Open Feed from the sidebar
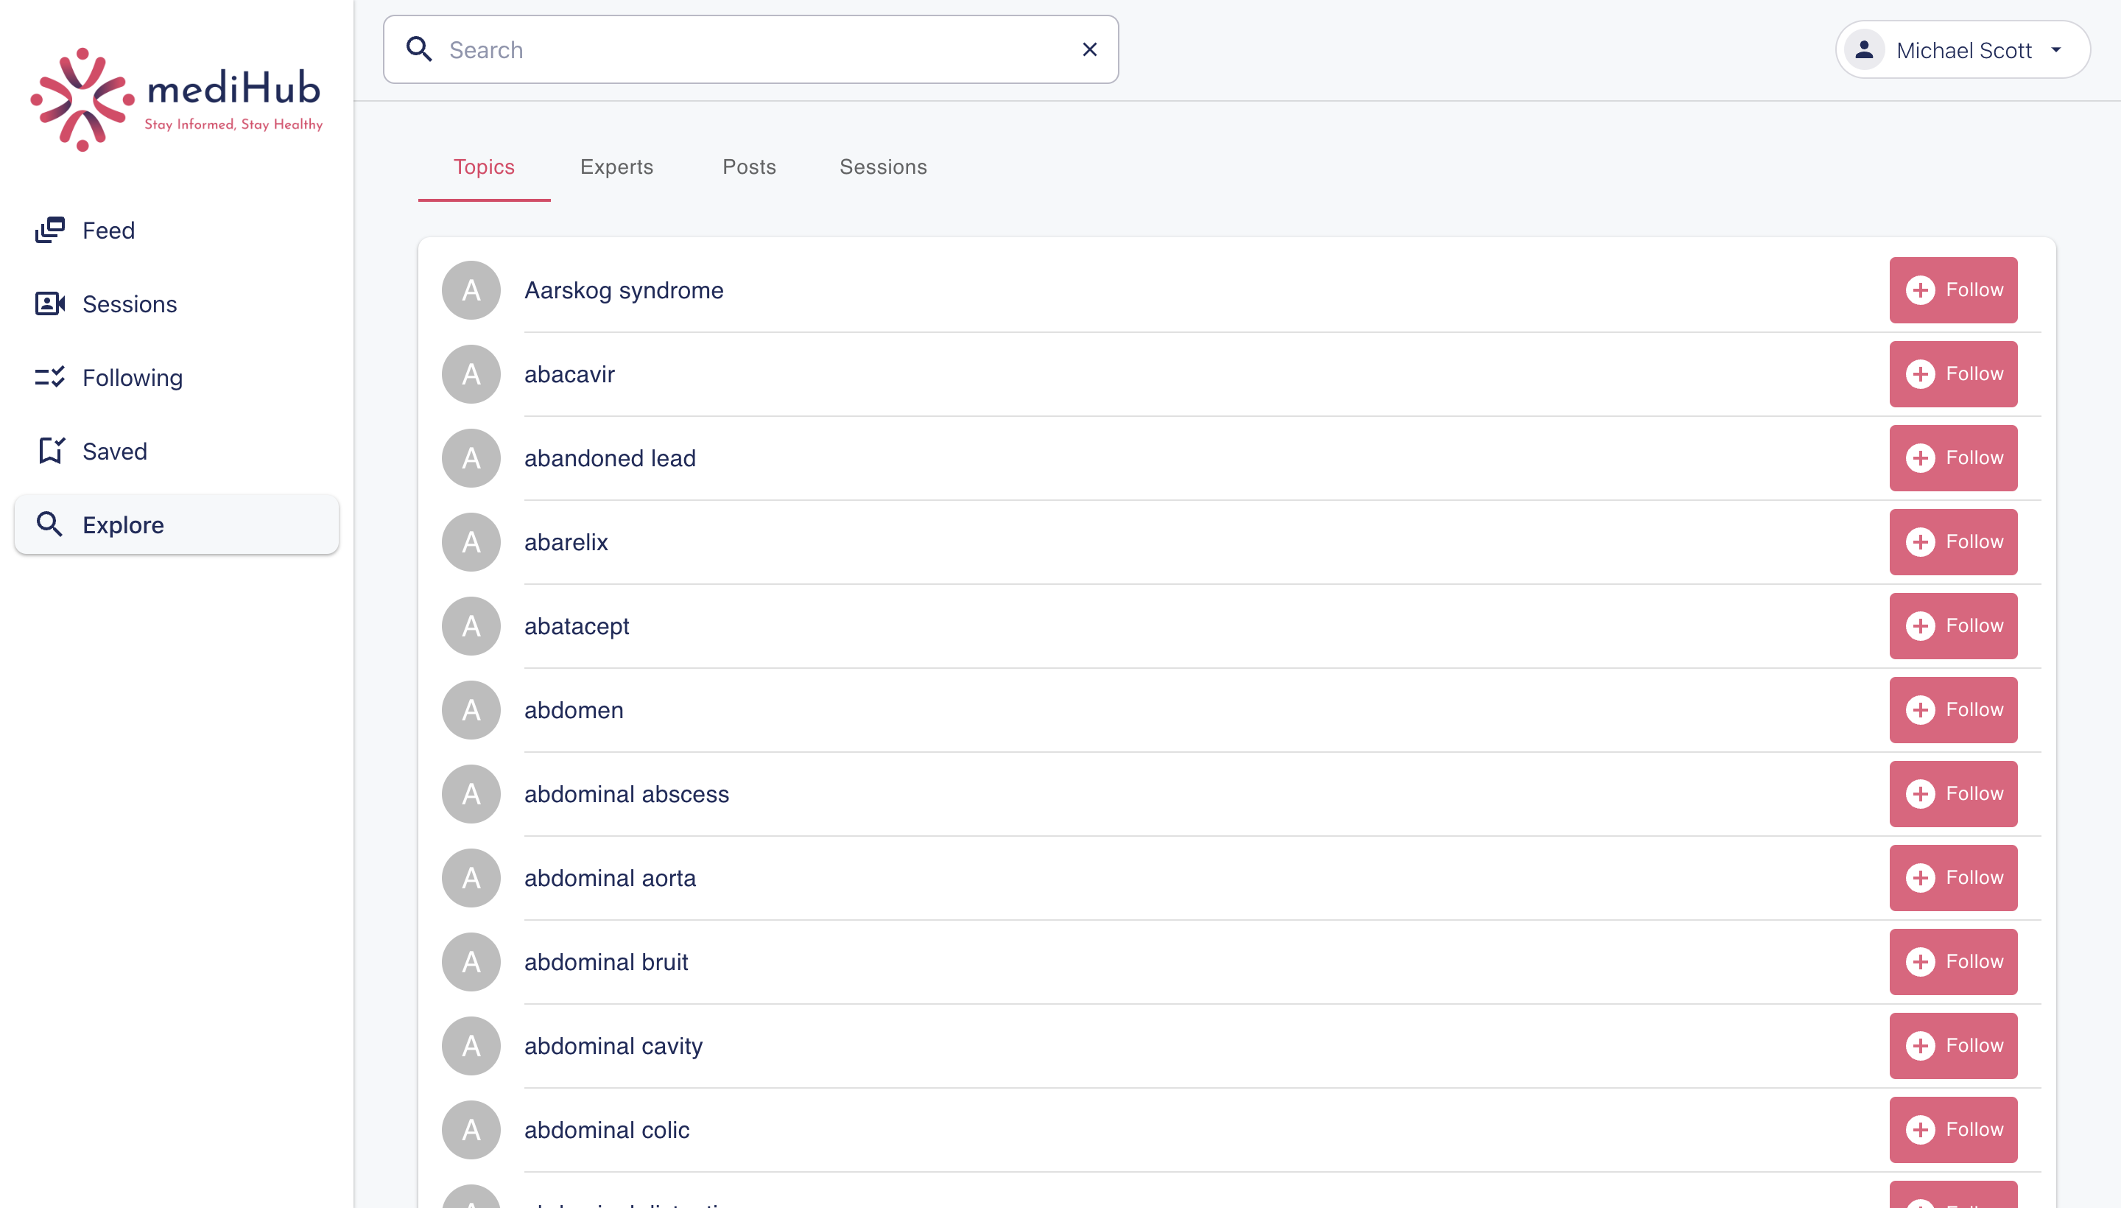Screen dimensions: 2121x1208 (x=108, y=231)
